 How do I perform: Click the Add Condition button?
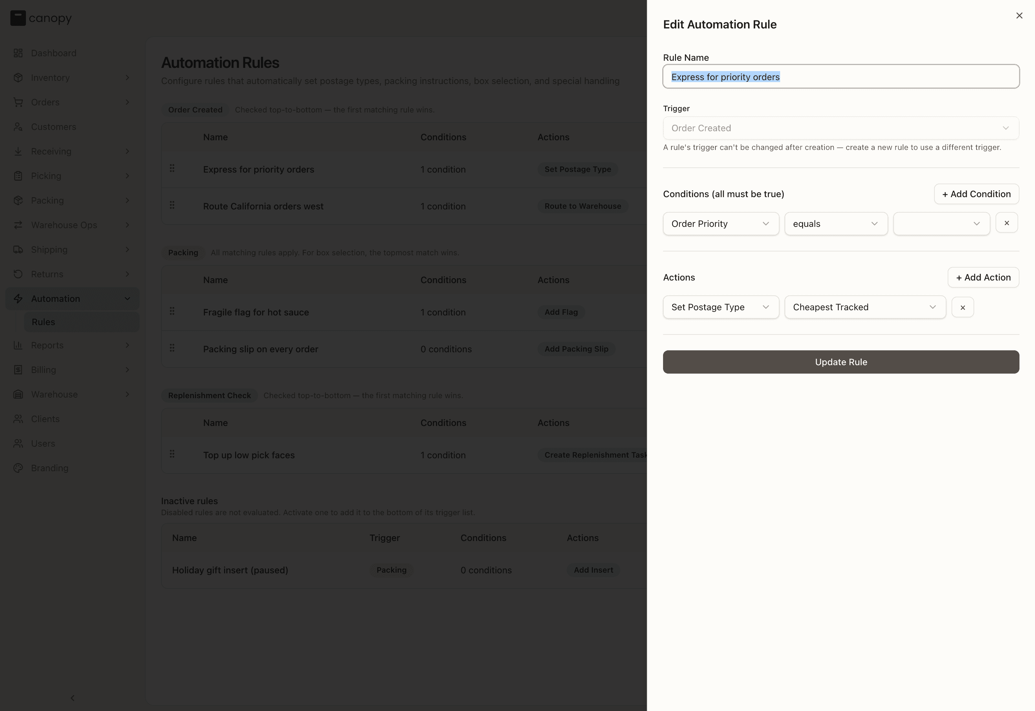pos(976,194)
